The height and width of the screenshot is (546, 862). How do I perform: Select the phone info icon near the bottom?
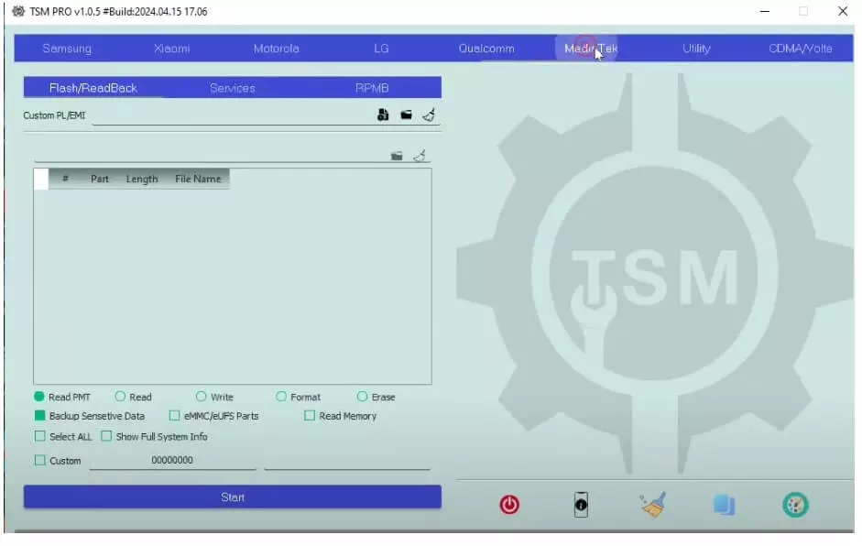click(x=581, y=504)
